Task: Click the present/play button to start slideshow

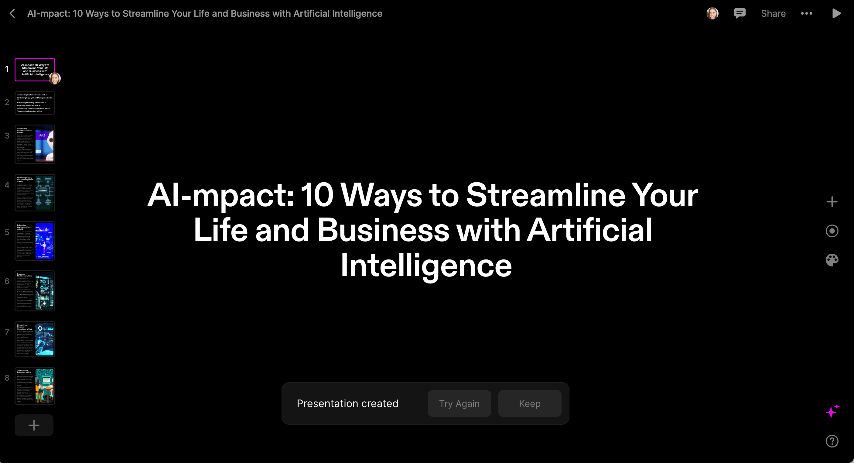Action: (836, 14)
